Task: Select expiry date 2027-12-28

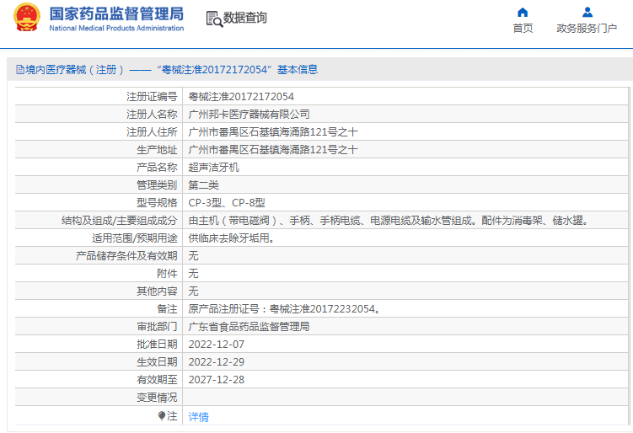Action: click(x=217, y=380)
